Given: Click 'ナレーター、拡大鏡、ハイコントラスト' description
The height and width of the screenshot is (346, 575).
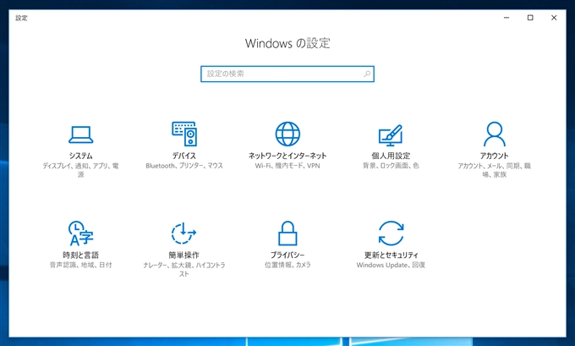Looking at the screenshot, I should click(x=184, y=269).
